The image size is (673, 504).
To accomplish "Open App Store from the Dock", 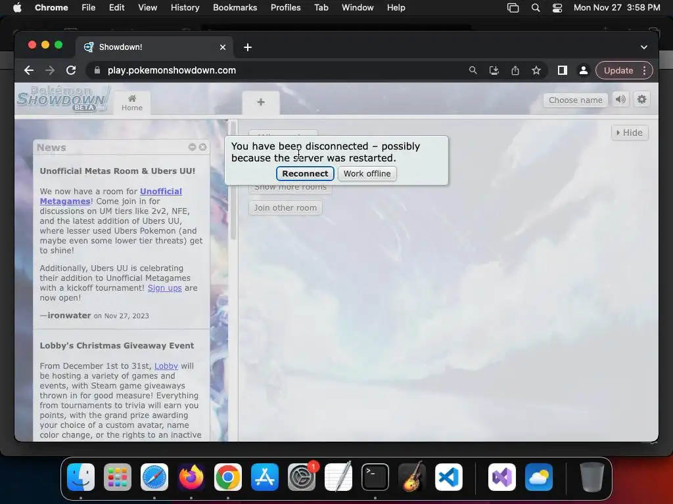I will coord(265,477).
